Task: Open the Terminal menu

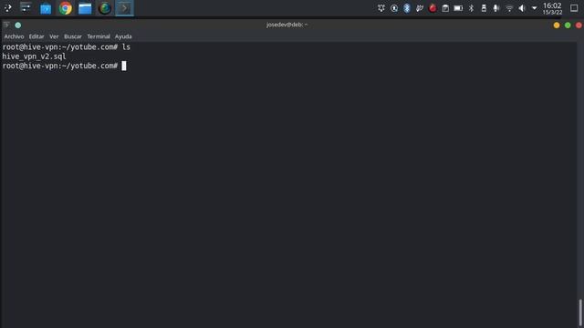Action: tap(99, 36)
